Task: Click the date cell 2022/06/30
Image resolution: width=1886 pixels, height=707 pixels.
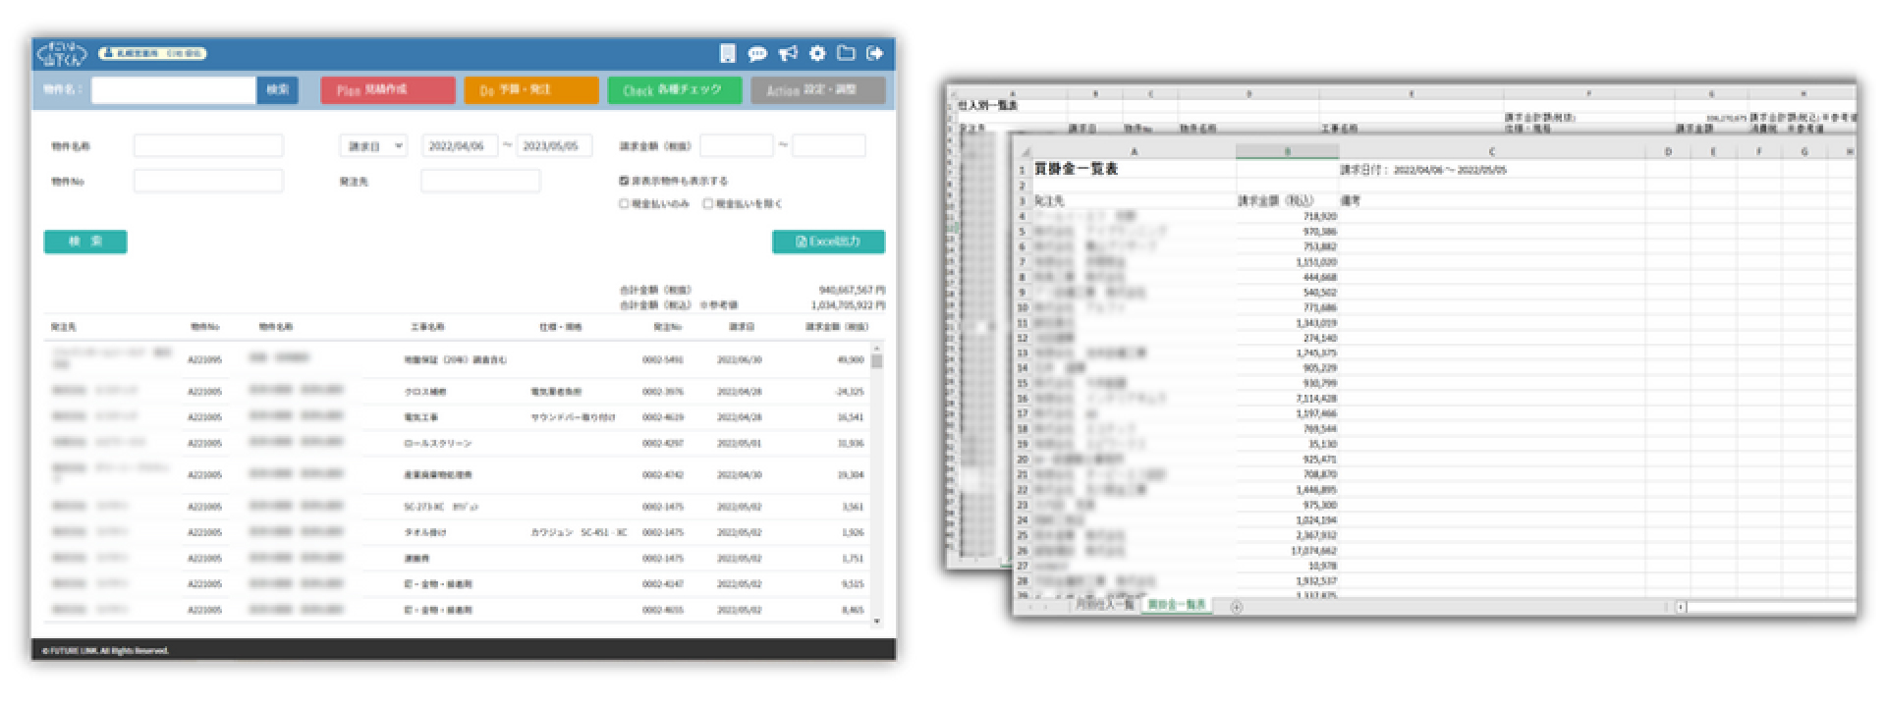Action: click(x=739, y=360)
